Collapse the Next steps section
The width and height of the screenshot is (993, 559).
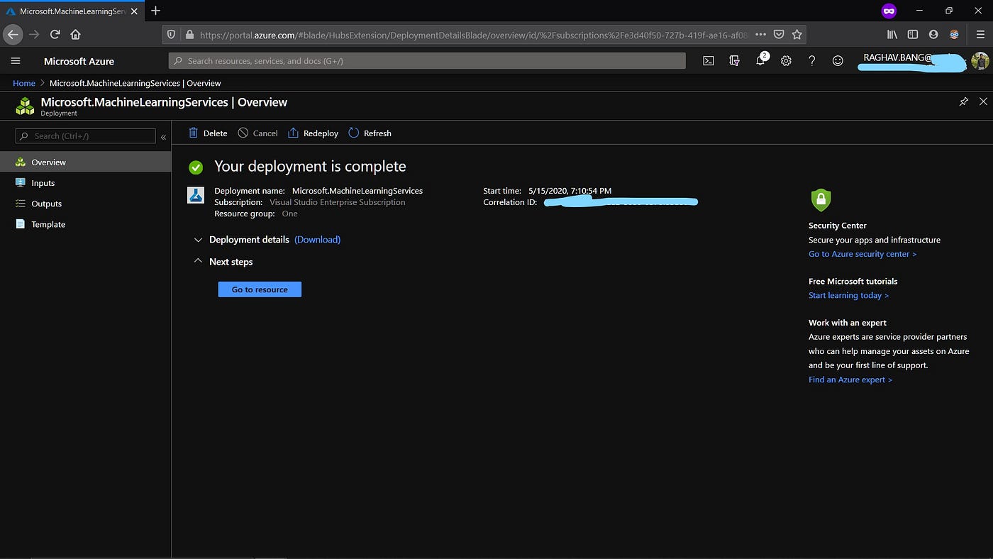(199, 262)
